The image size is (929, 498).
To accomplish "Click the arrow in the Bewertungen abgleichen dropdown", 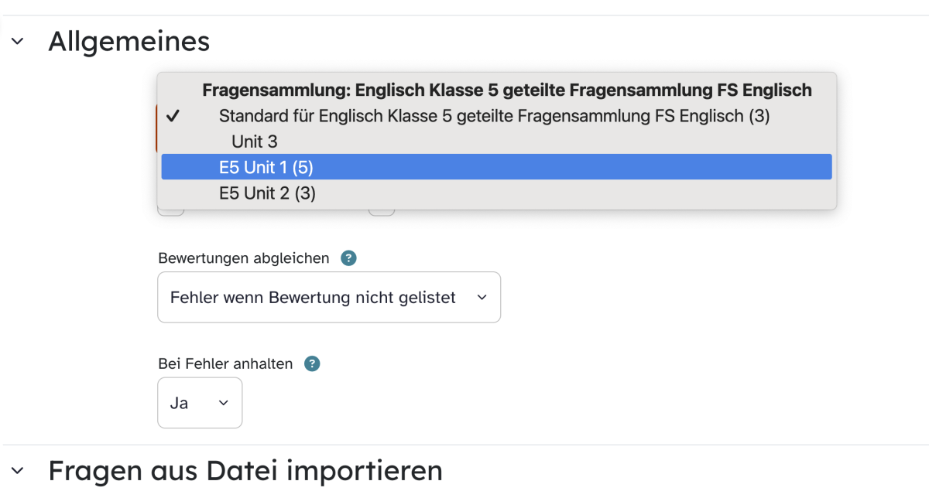I will [x=482, y=298].
